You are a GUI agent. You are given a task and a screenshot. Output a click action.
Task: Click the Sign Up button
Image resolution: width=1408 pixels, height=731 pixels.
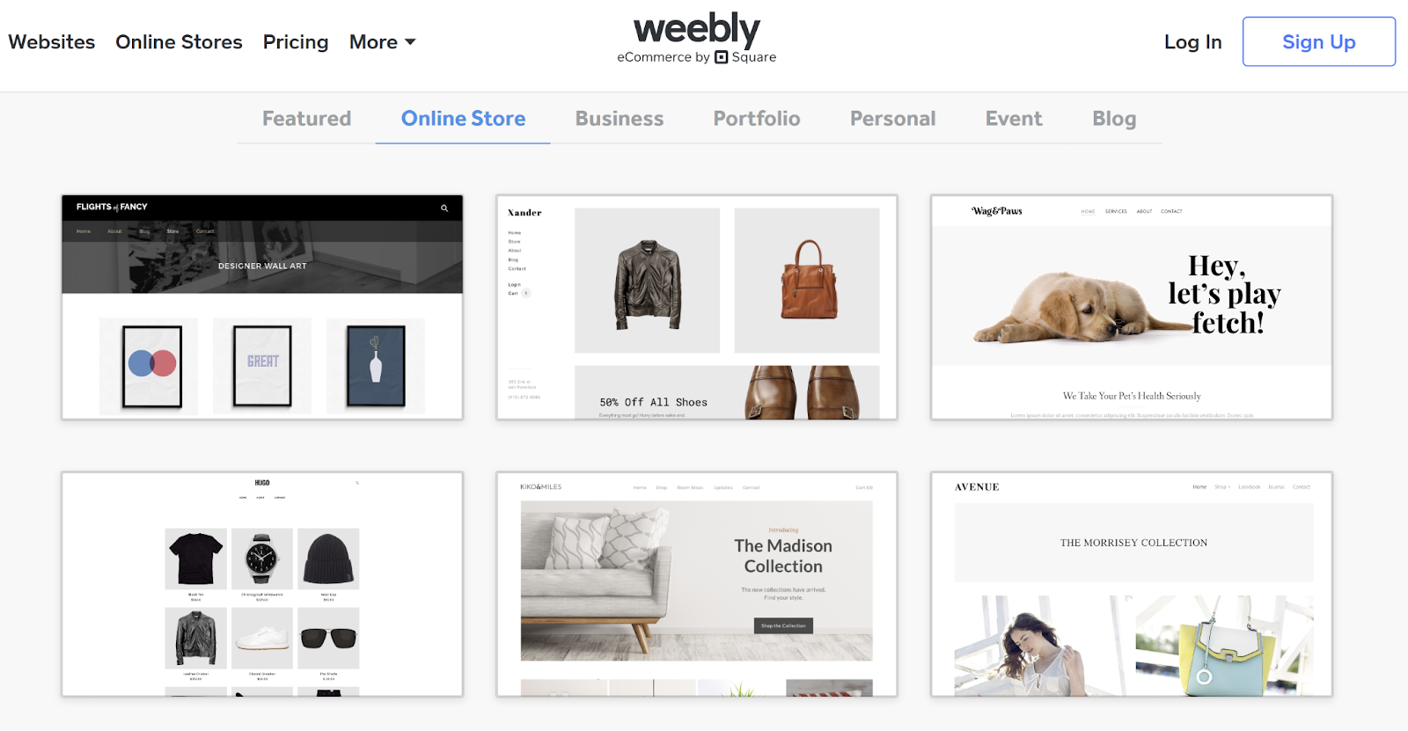(1318, 41)
